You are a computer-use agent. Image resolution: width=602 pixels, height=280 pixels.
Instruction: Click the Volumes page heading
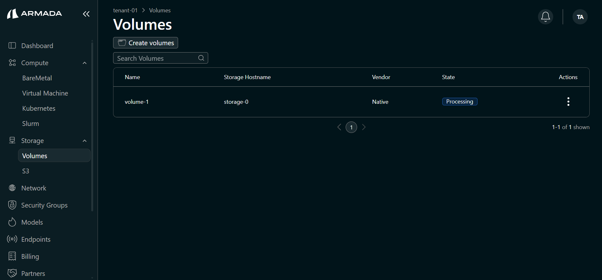pos(143,24)
